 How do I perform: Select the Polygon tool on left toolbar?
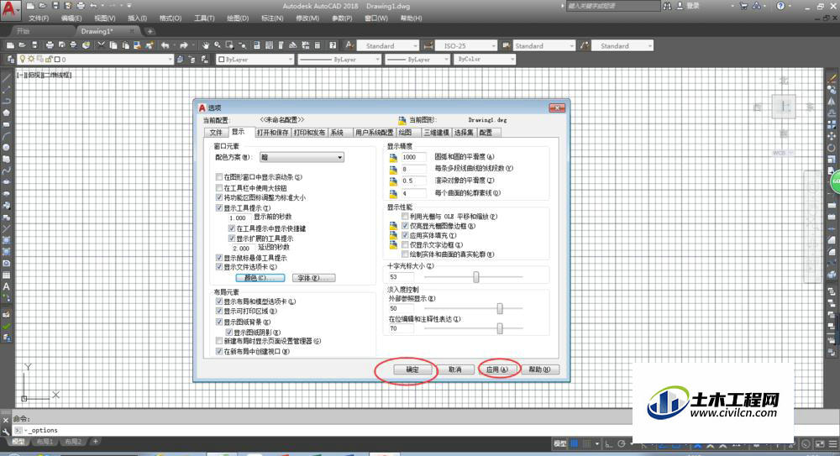[x=7, y=113]
